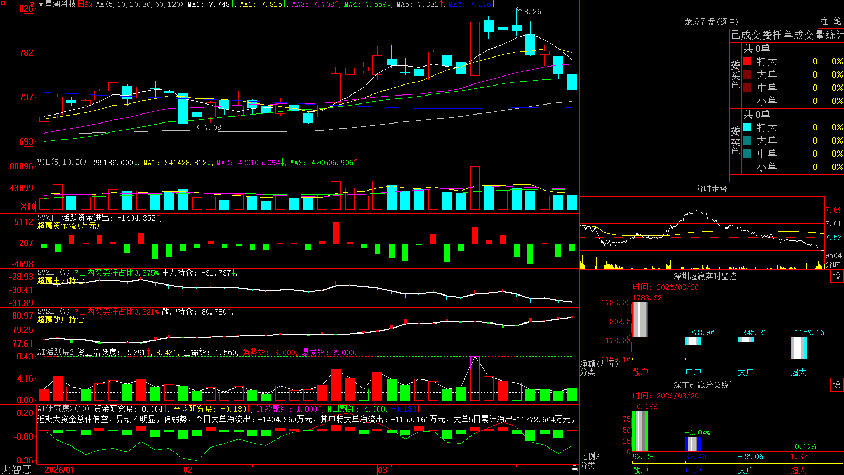Click the star icon before 星湖科技
Viewport: 844px width, 475px height.
coord(41,4)
